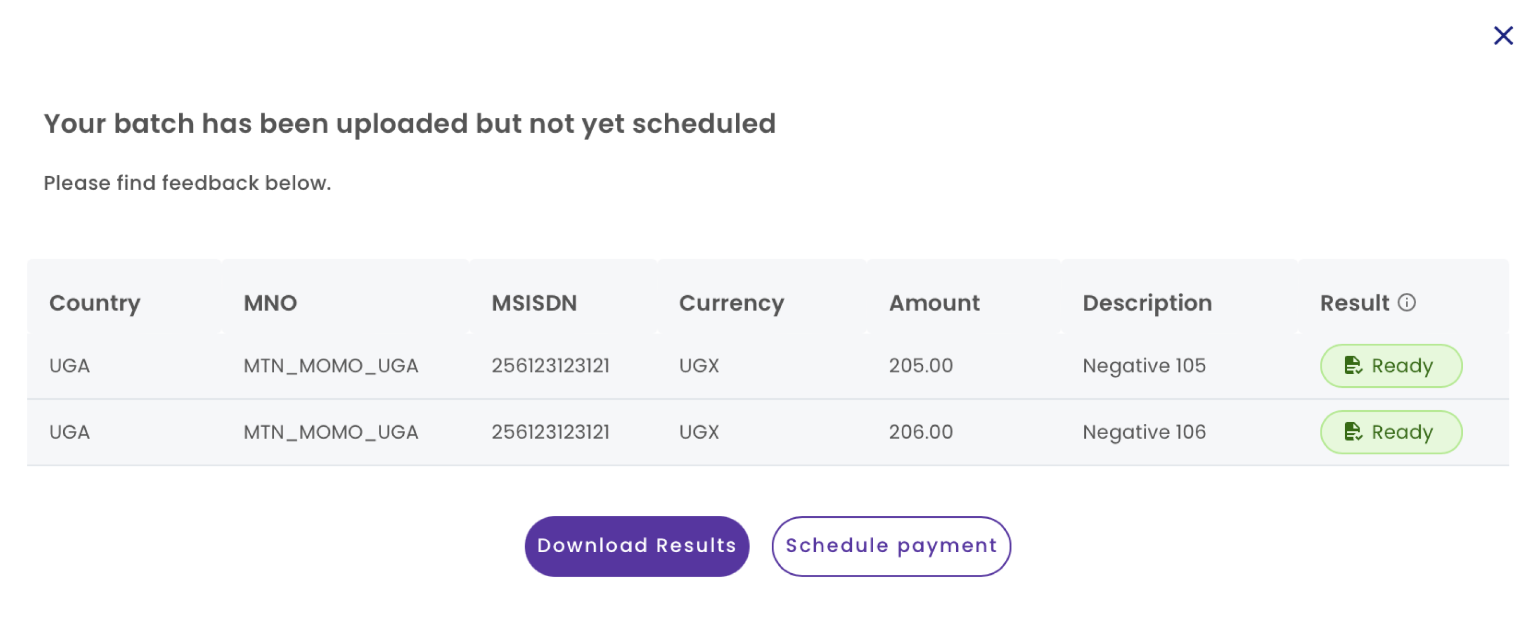The width and height of the screenshot is (1538, 623).
Task: Click the MSISDN column header
Action: [x=534, y=303]
